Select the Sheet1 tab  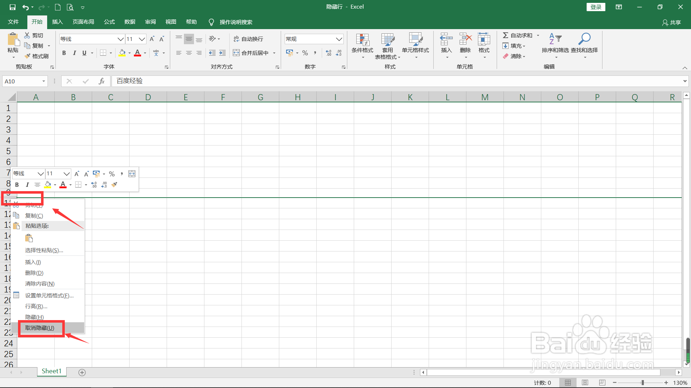point(51,371)
